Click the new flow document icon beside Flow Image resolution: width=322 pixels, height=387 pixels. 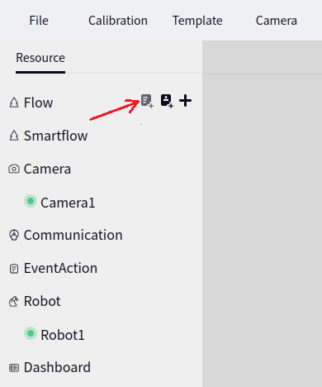point(147,101)
